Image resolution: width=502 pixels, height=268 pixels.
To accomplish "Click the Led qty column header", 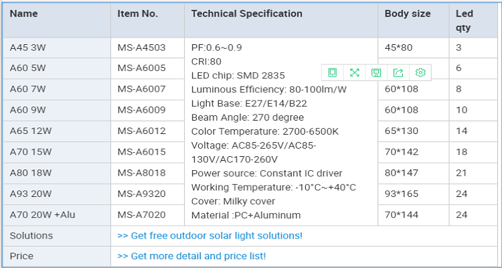I will pyautogui.click(x=465, y=21).
